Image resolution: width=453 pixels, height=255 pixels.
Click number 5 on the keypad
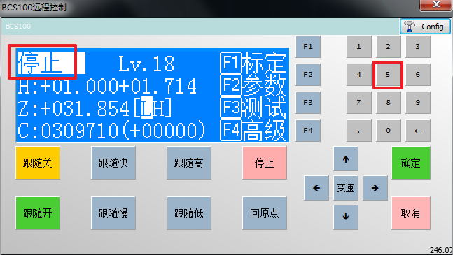pos(388,75)
